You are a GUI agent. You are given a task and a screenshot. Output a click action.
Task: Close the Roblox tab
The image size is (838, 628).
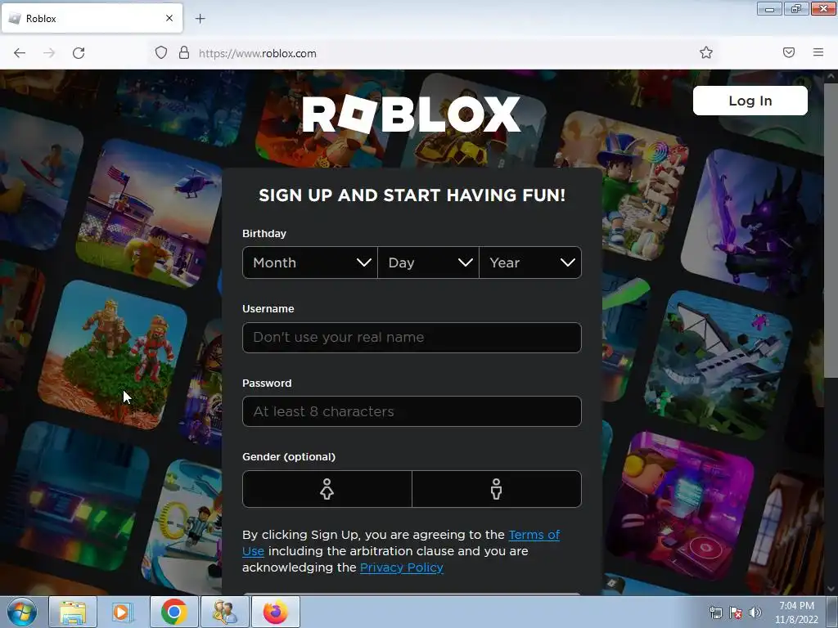click(x=169, y=18)
